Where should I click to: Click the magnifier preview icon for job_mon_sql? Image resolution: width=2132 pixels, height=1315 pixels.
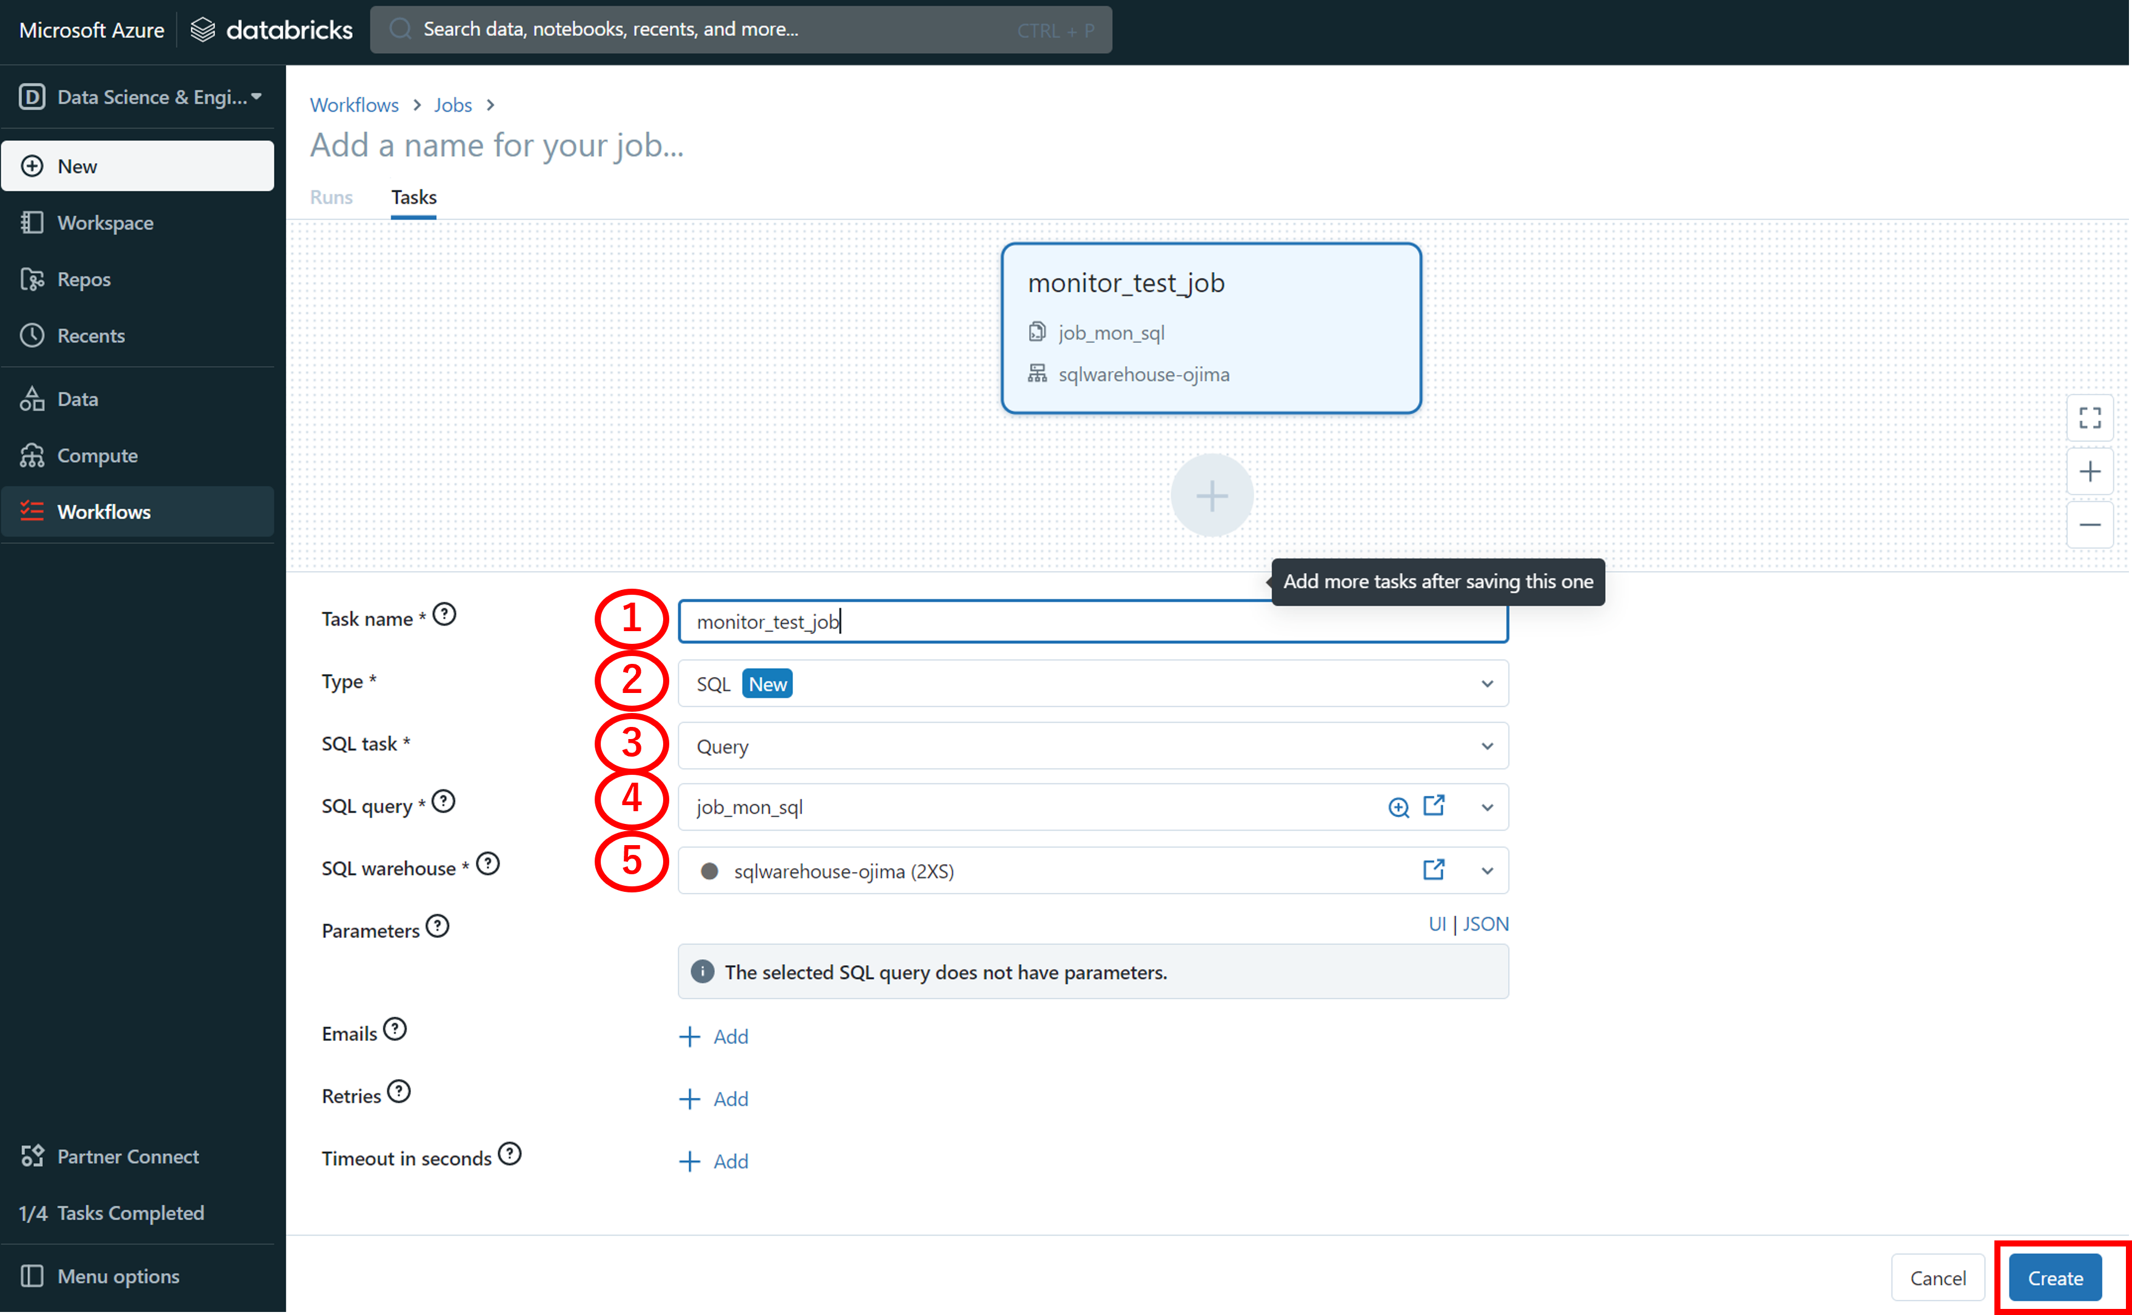click(1398, 808)
